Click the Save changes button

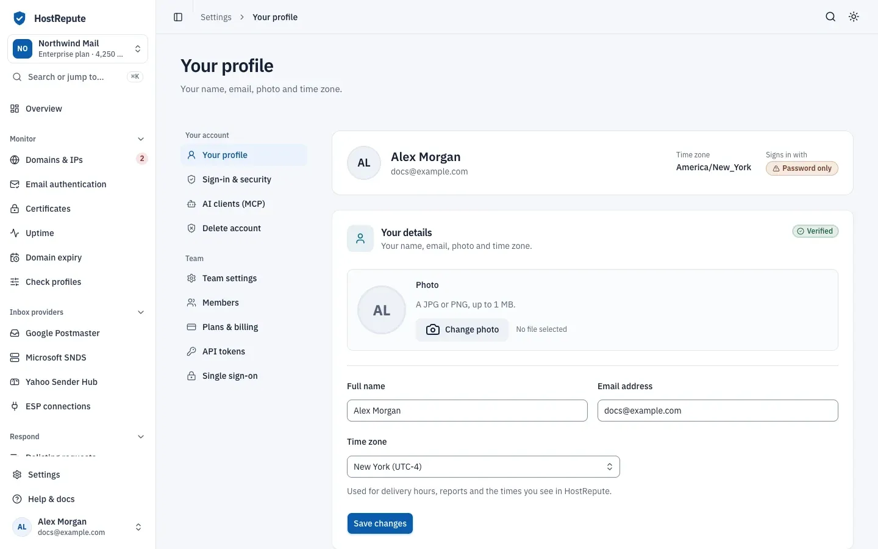pos(380,523)
